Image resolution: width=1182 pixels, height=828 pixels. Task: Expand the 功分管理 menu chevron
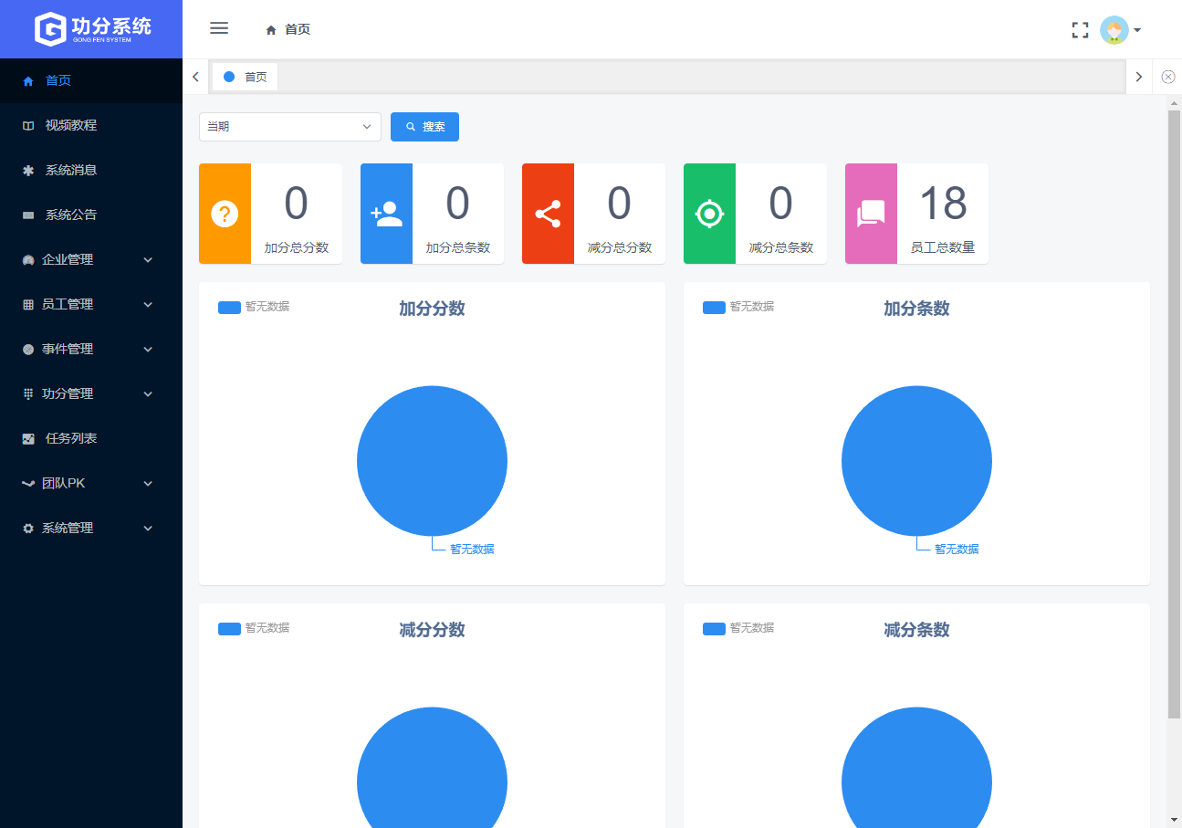[x=148, y=394]
